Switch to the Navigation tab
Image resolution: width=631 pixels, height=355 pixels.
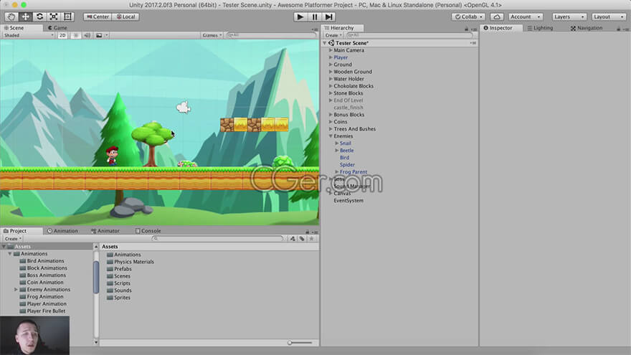[587, 28]
